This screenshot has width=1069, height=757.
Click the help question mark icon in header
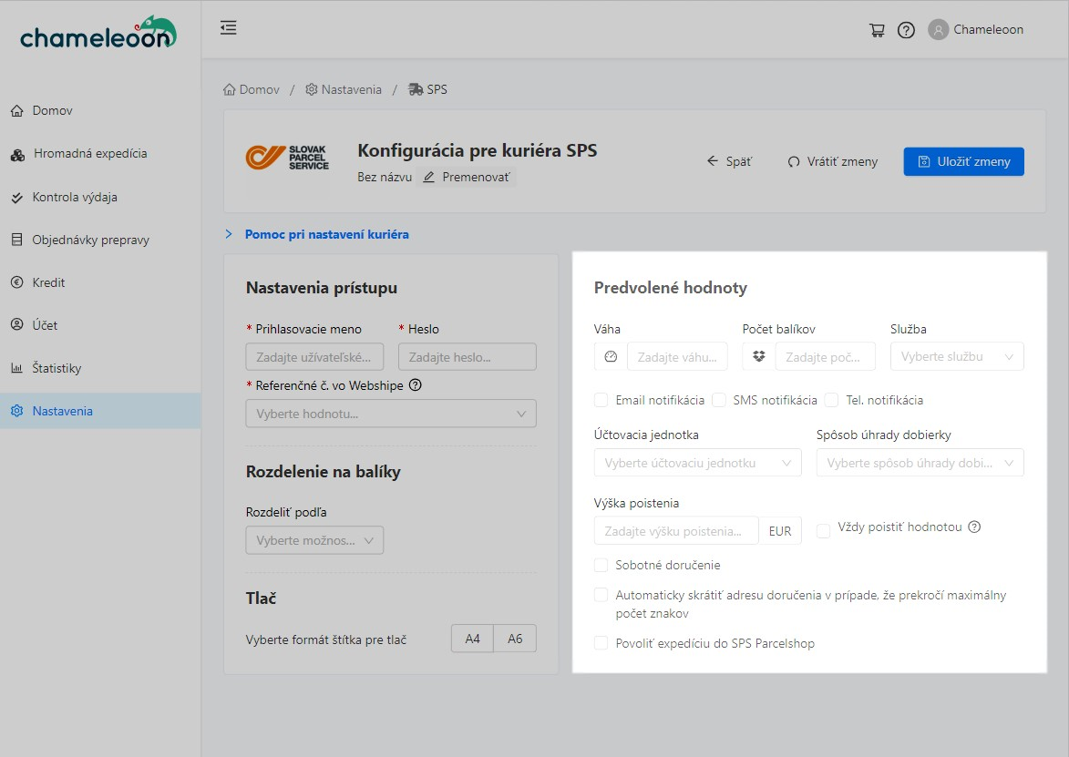point(906,30)
